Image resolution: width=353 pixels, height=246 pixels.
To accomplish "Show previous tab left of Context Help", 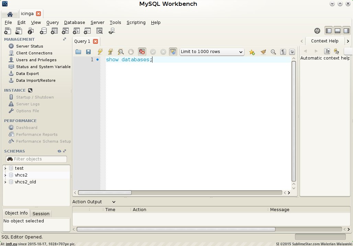I will coord(302,41).
